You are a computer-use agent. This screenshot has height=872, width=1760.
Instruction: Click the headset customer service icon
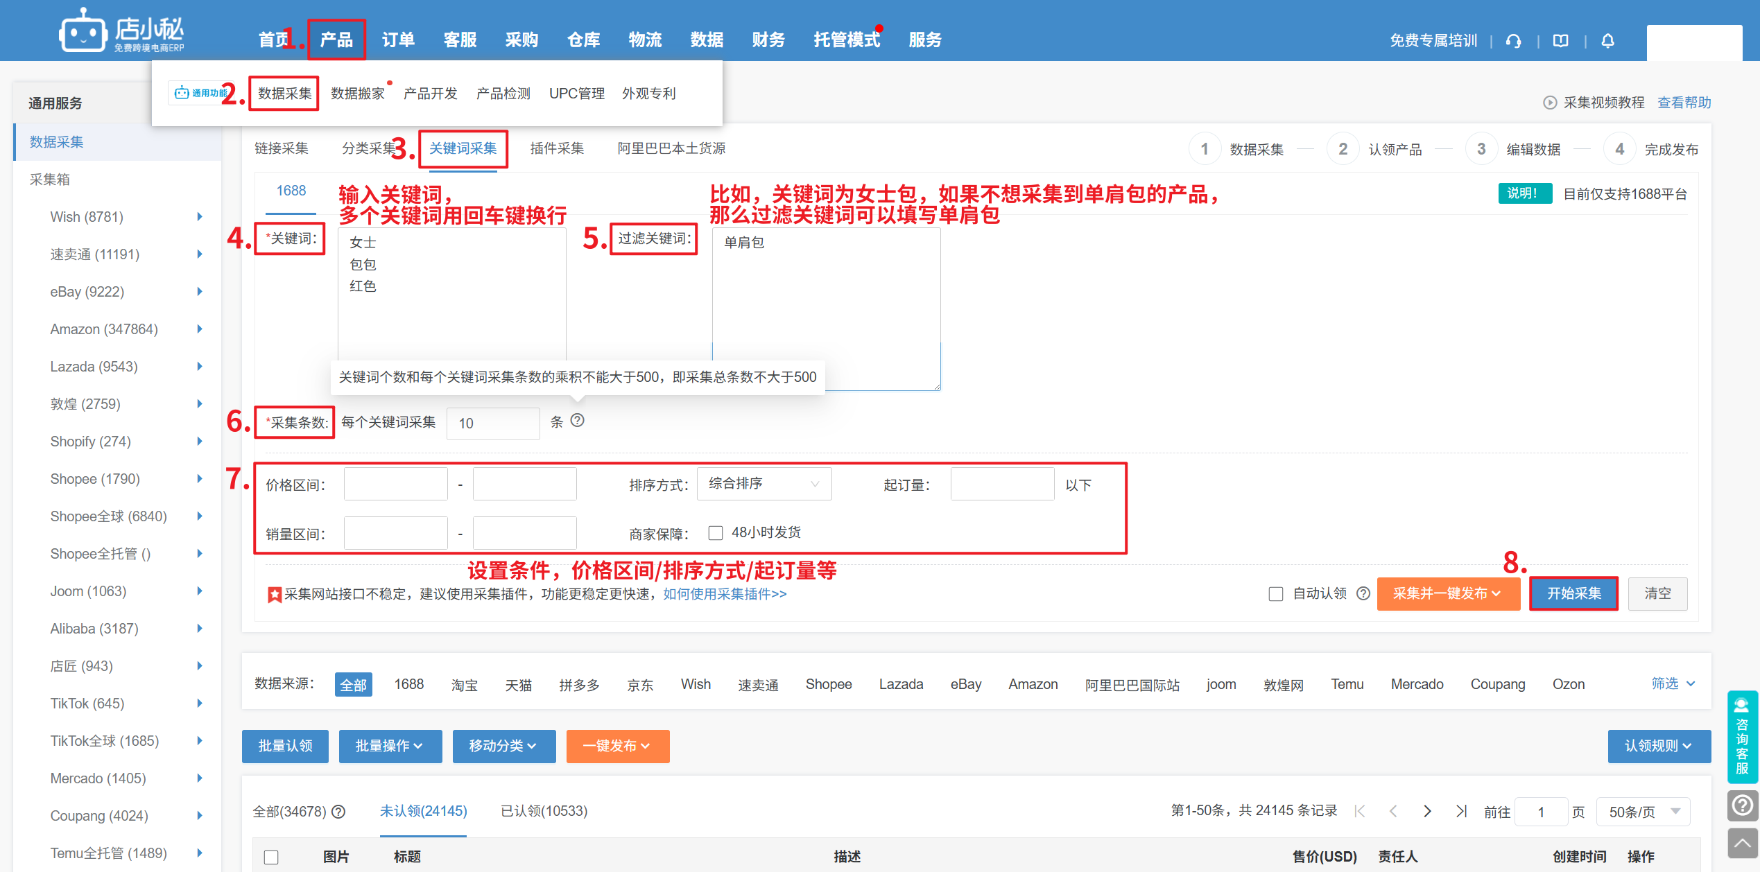(x=1513, y=41)
